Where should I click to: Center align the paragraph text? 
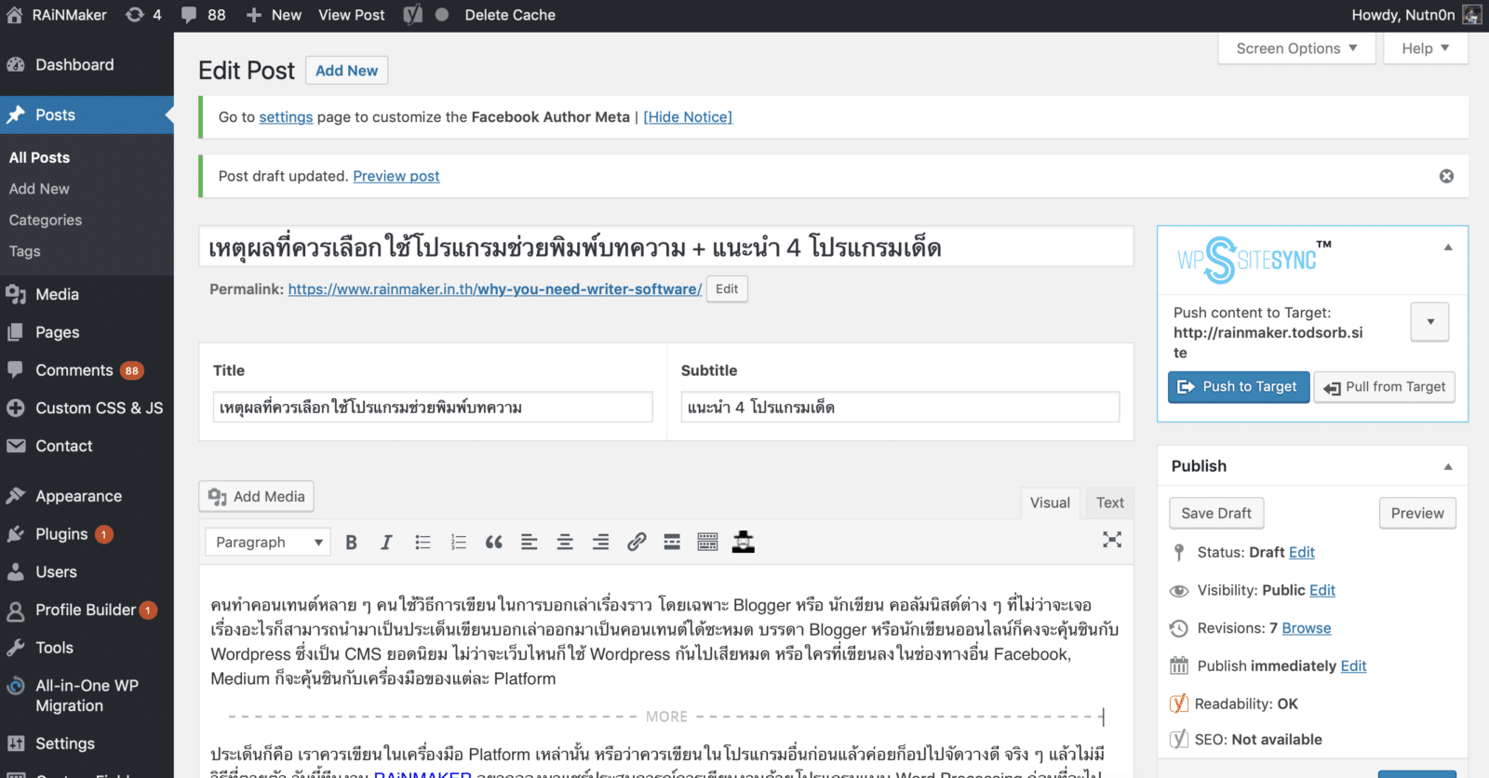[565, 543]
